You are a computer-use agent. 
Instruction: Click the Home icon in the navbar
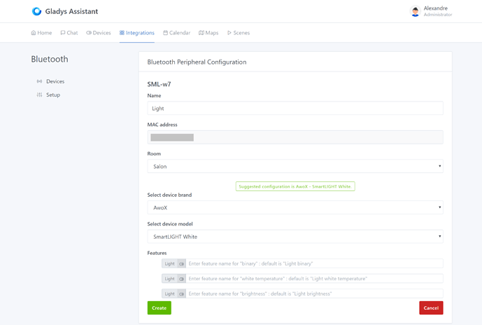(34, 33)
